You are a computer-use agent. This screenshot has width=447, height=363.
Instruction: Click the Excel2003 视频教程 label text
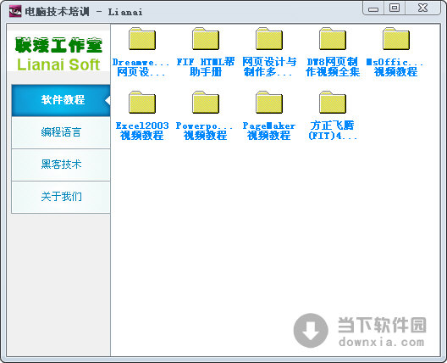[142, 131]
